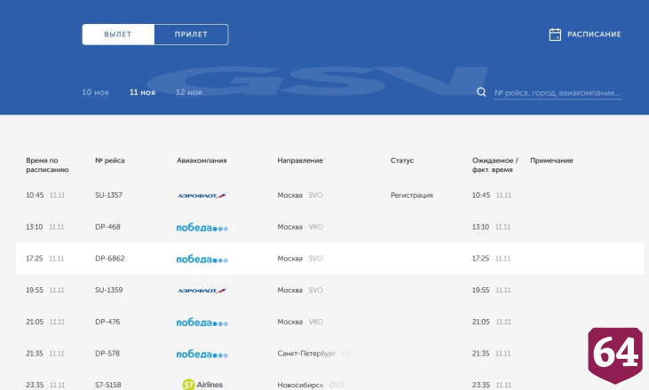Click scheduled time 19:55 in first column
This screenshot has height=390, width=649.
click(35, 290)
